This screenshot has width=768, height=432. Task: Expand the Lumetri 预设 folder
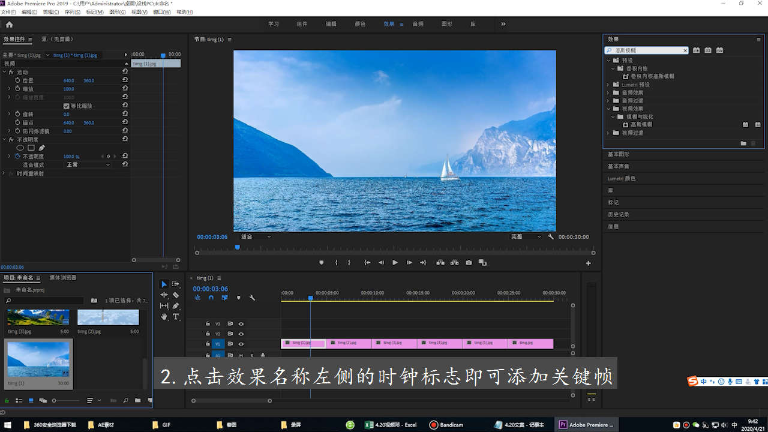point(608,85)
